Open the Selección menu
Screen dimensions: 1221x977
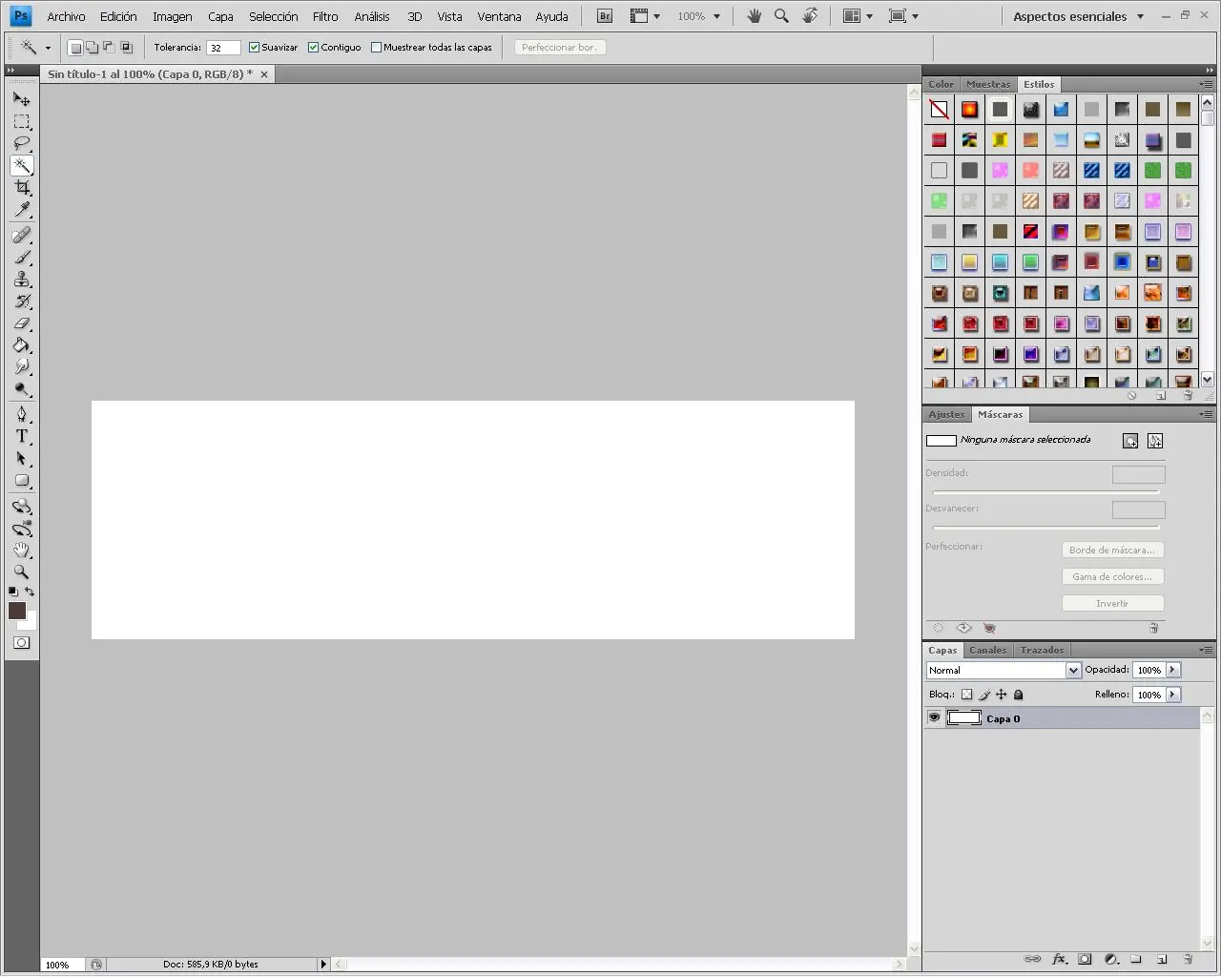click(274, 16)
